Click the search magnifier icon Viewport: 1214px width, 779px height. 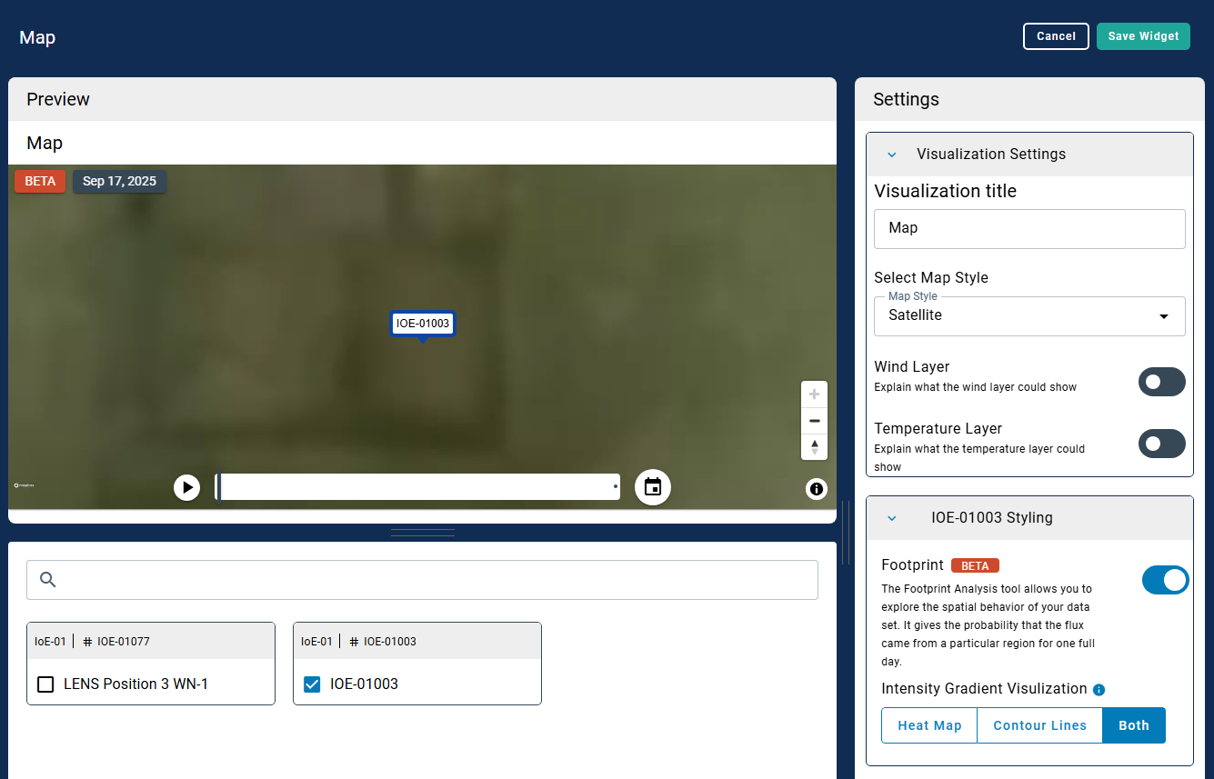point(48,580)
